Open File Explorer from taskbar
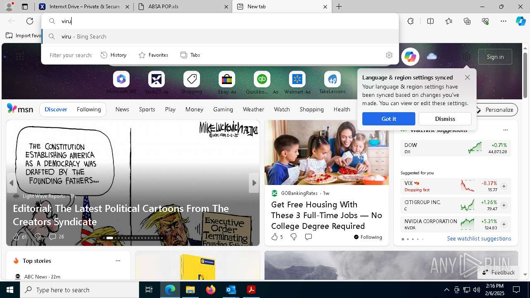Viewport: 530px width, 298px height. [x=190, y=290]
